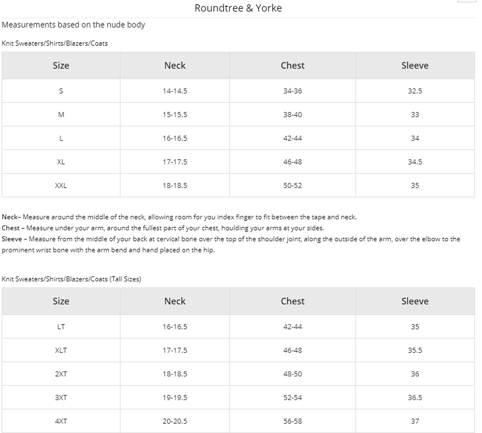Select the Neck header in Tall Sizes table
The image size is (482, 433).
coord(175,301)
